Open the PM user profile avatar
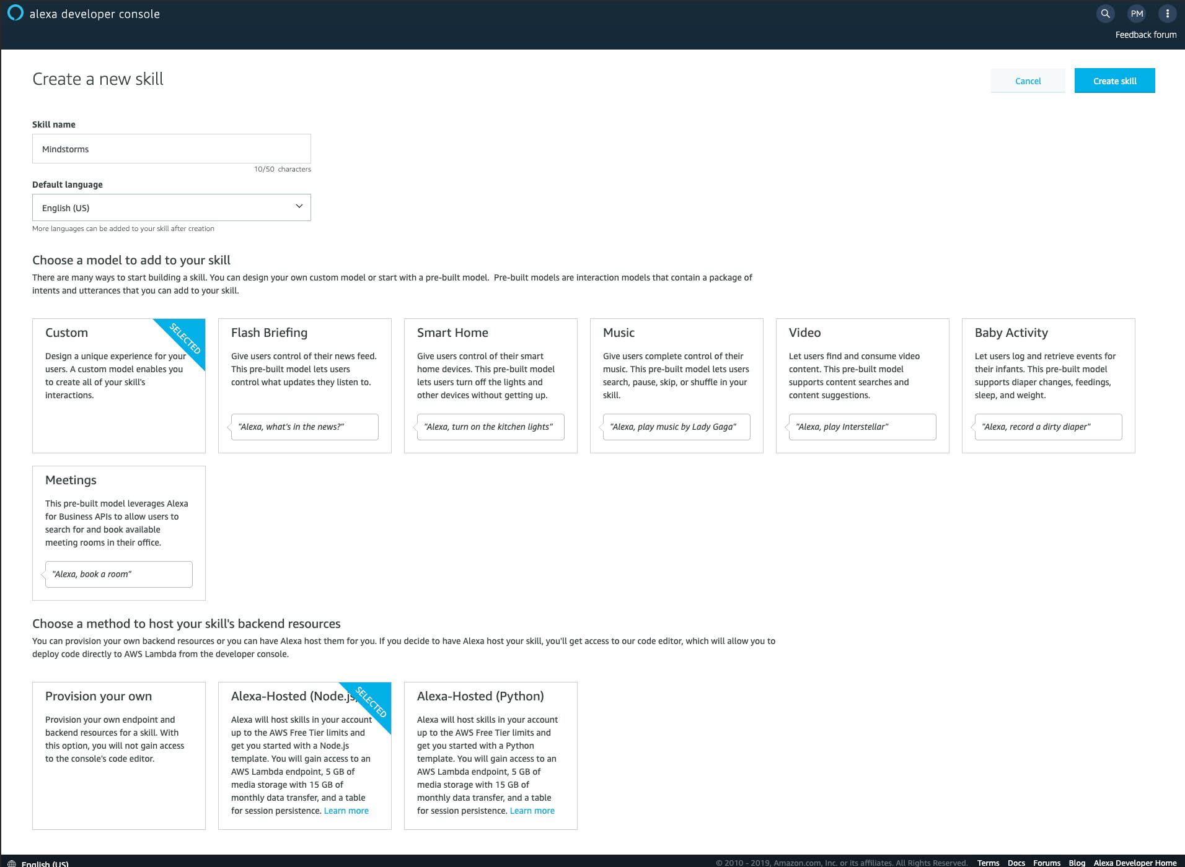This screenshot has height=867, width=1185. [x=1137, y=14]
